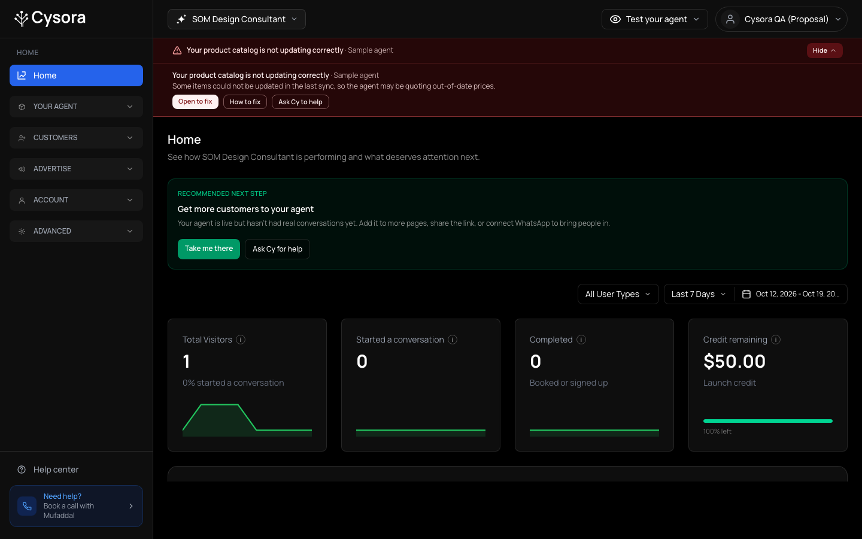Screen dimensions: 862x539
Task: Click the info icon next to Completed
Action: pos(581,340)
